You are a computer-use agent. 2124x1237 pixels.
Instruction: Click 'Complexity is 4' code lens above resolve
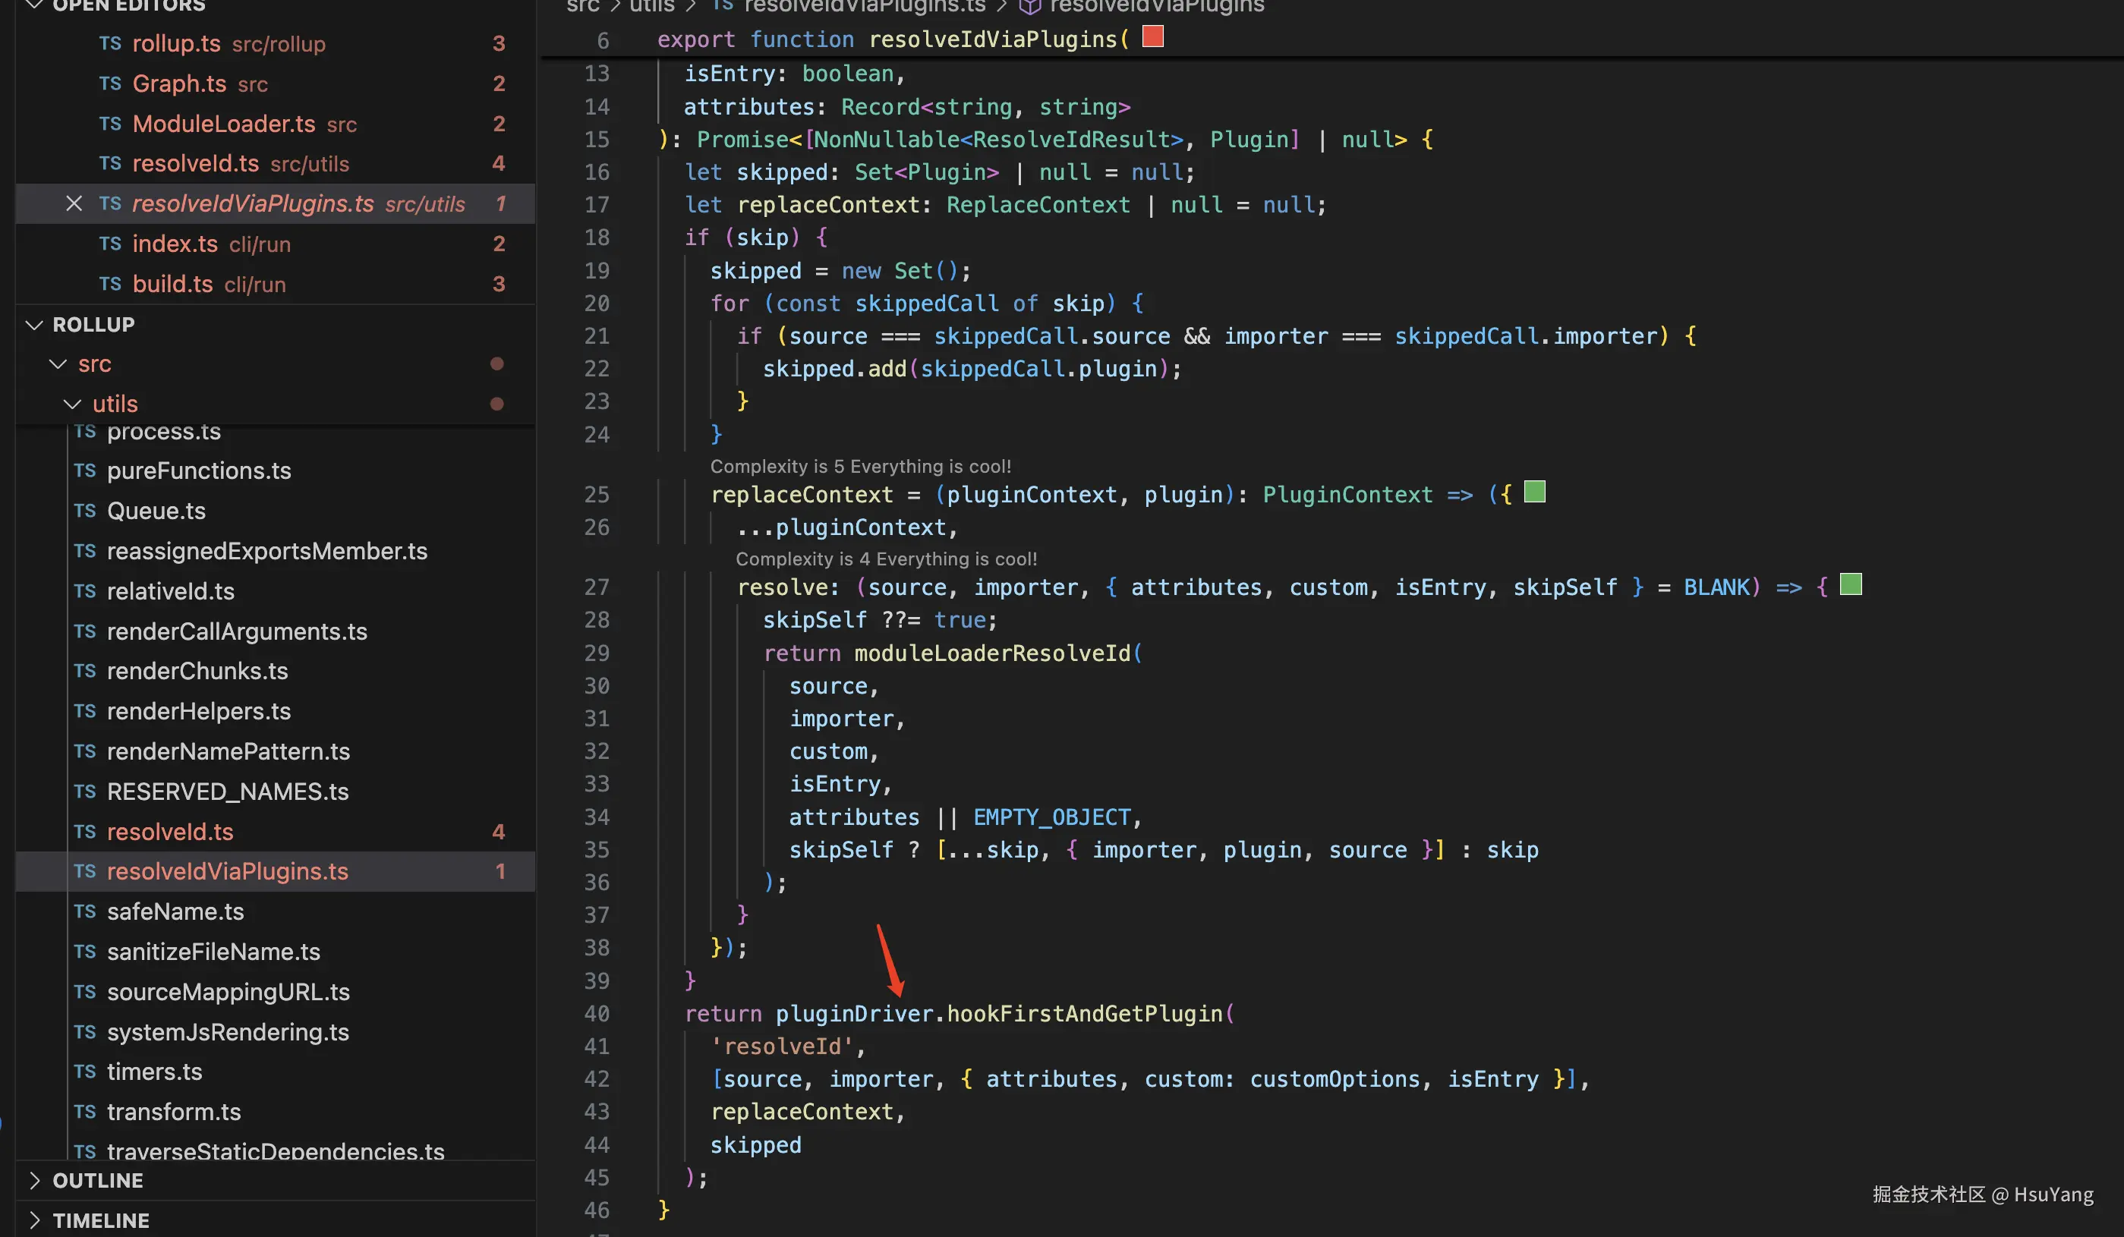885,559
